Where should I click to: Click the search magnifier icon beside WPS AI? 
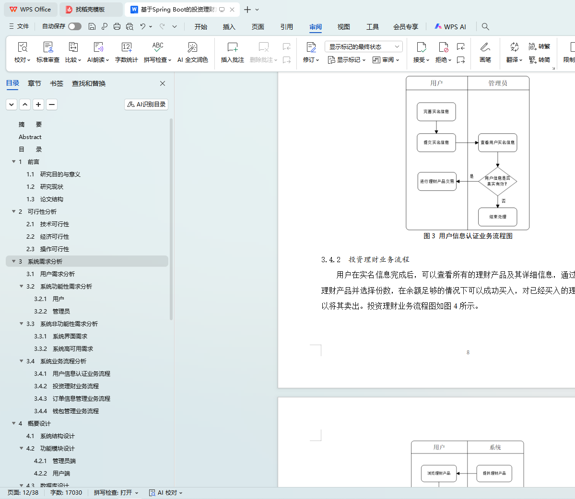(x=485, y=26)
